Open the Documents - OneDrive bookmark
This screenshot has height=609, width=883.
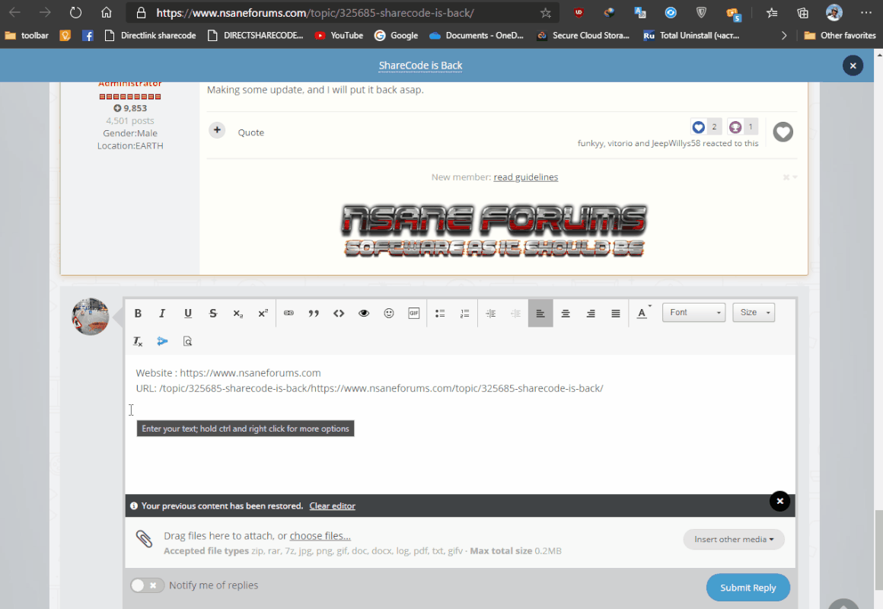pyautogui.click(x=476, y=36)
